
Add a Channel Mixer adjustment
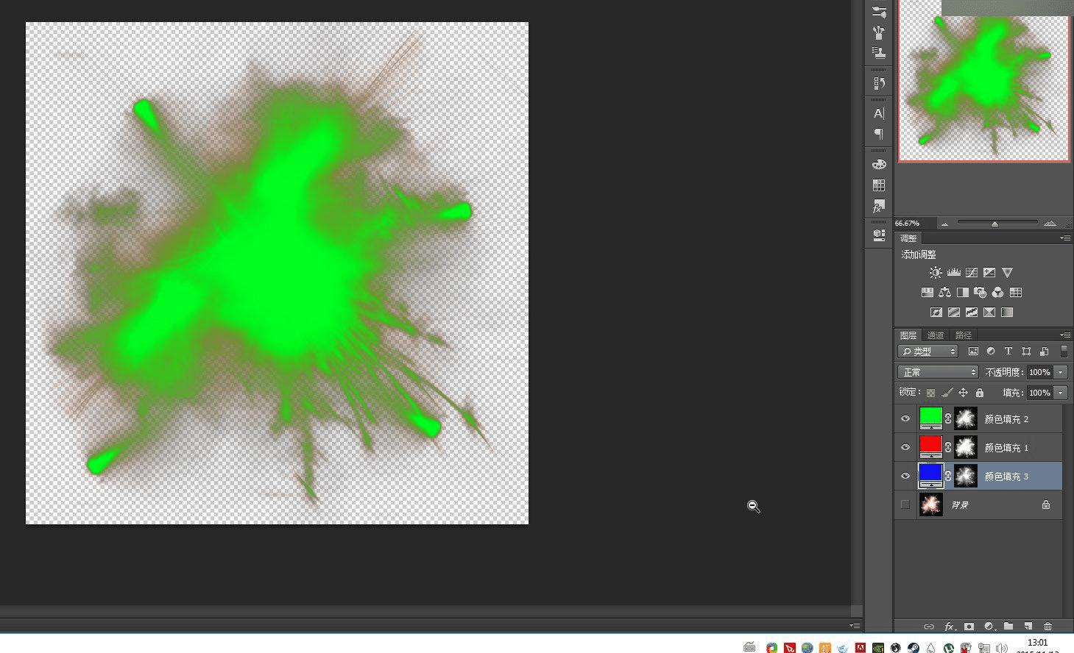coord(998,293)
